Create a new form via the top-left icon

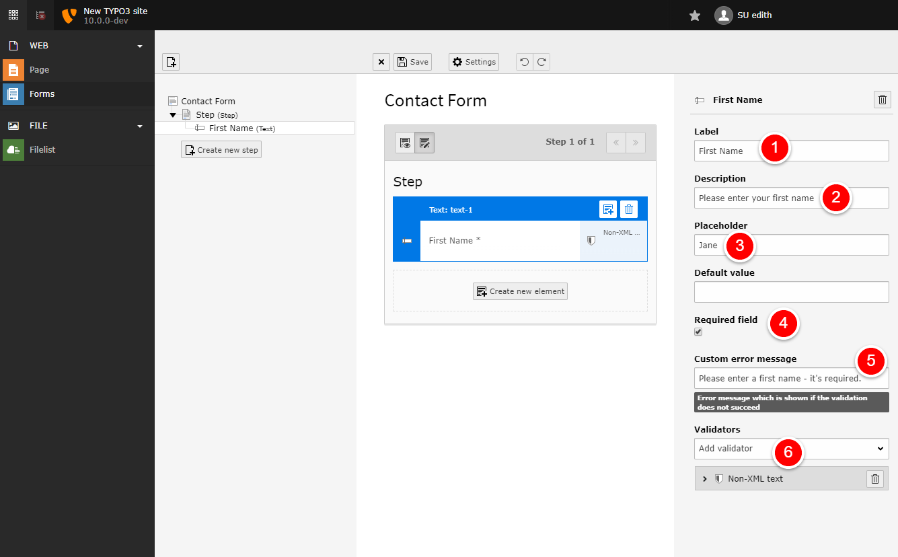point(171,61)
